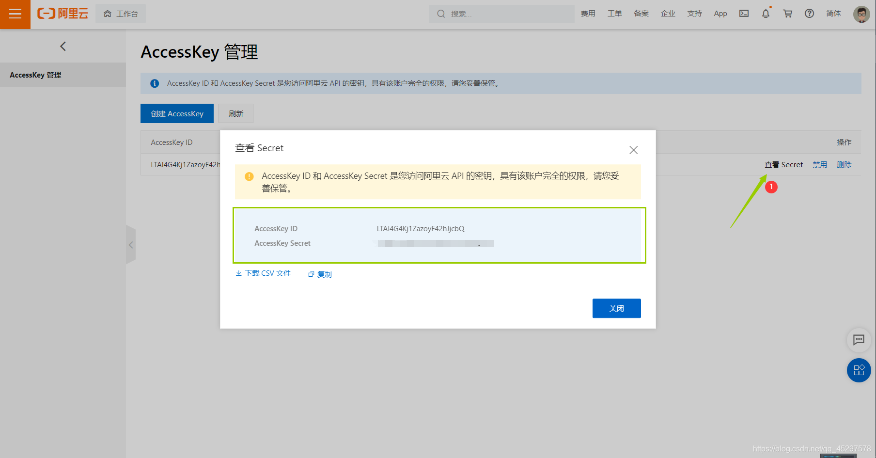Screen dimensions: 876x458
Task: Click the 操作 column header
Action: (844, 142)
